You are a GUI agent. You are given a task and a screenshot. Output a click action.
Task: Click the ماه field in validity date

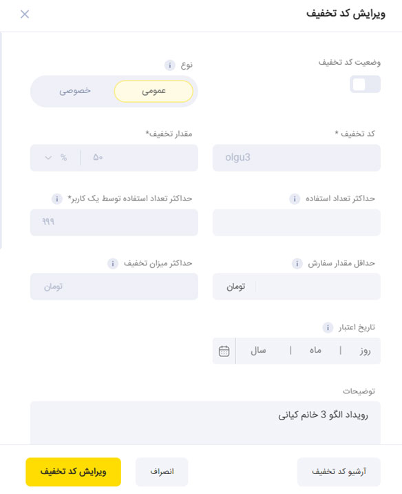click(x=315, y=351)
